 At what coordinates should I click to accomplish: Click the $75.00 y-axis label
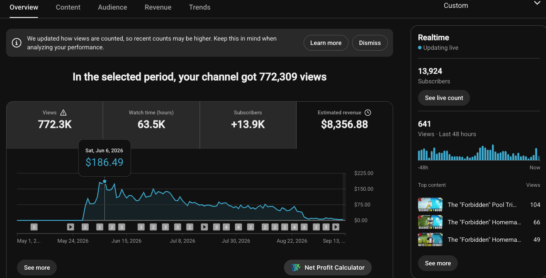click(362, 205)
